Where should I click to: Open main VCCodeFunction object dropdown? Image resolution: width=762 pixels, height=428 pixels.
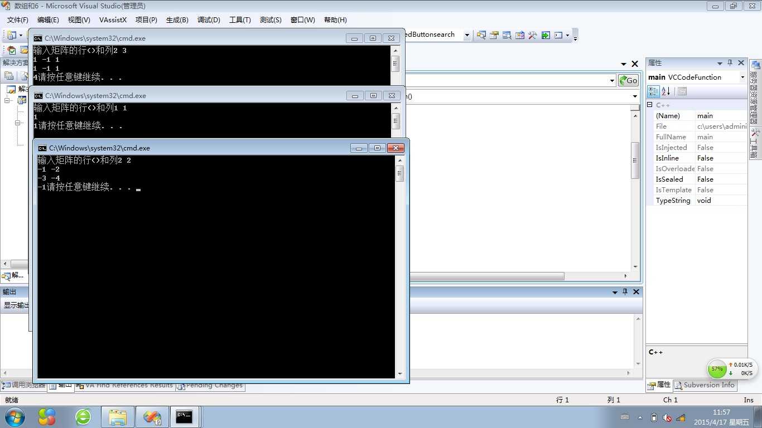coord(742,77)
